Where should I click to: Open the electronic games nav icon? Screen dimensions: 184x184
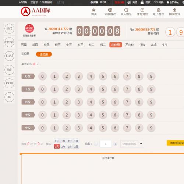click(x=159, y=10)
